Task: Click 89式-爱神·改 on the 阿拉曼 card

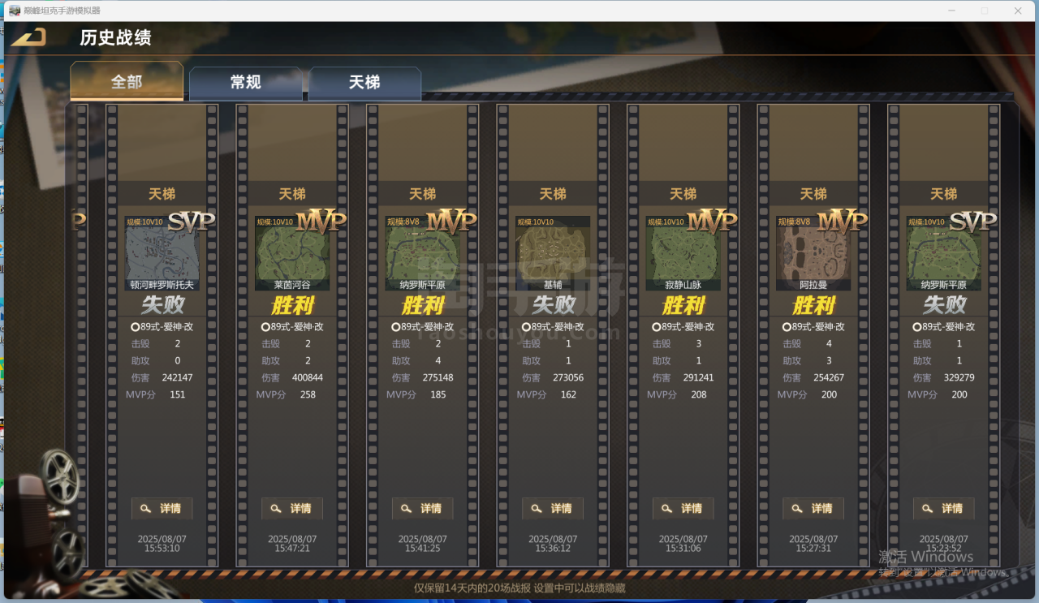Action: pyautogui.click(x=813, y=326)
